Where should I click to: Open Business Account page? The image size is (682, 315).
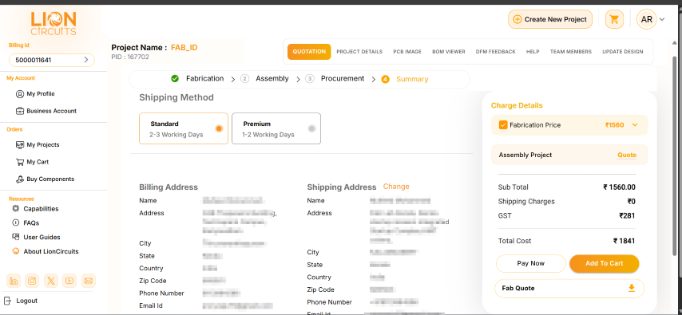pos(51,111)
